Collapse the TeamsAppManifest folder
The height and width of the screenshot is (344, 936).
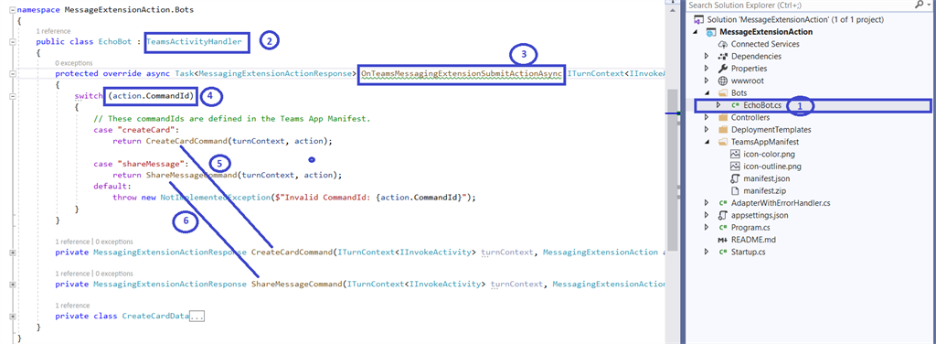(707, 142)
